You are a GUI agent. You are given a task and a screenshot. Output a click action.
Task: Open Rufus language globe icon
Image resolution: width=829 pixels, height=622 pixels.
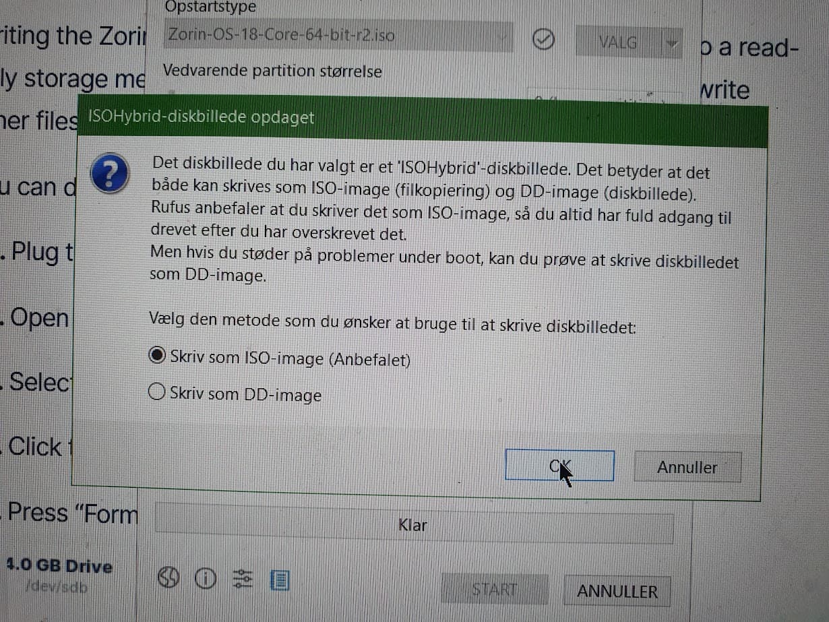[169, 578]
